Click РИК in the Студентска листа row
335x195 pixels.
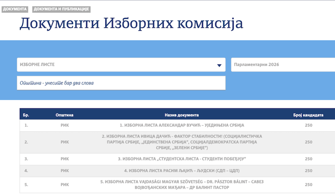pyautogui.click(x=65, y=159)
